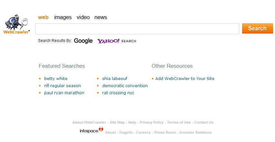Open the shia labeouf featured search
Image resolution: width=275 pixels, height=142 pixels.
coord(115,79)
